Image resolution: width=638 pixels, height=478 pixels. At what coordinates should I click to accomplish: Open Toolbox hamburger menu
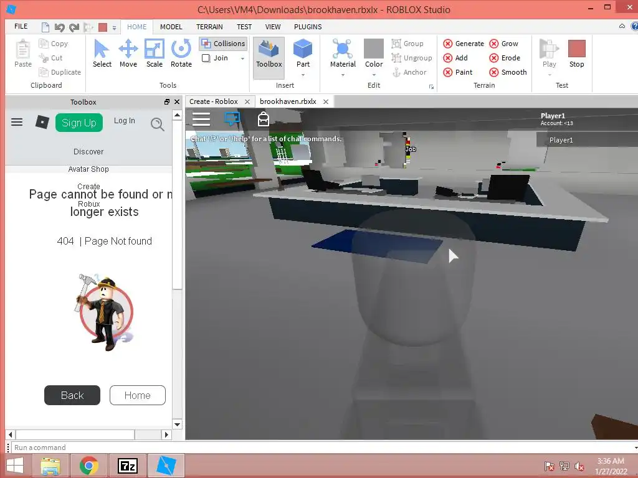coord(17,122)
